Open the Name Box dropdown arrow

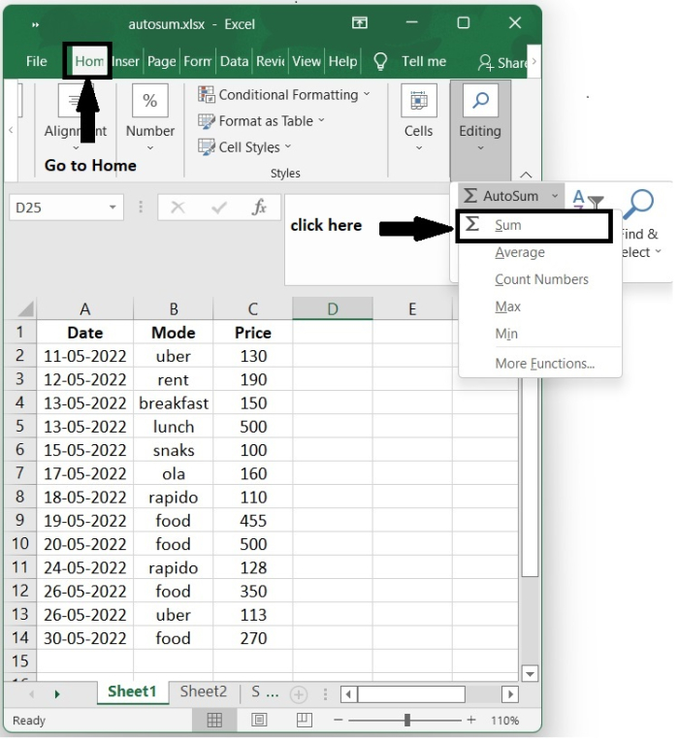pyautogui.click(x=113, y=208)
